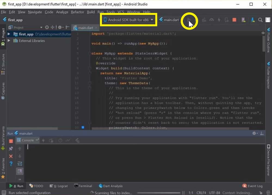Expand the first_app project folder
Screen dimensions: 272x195
coord(9,34)
